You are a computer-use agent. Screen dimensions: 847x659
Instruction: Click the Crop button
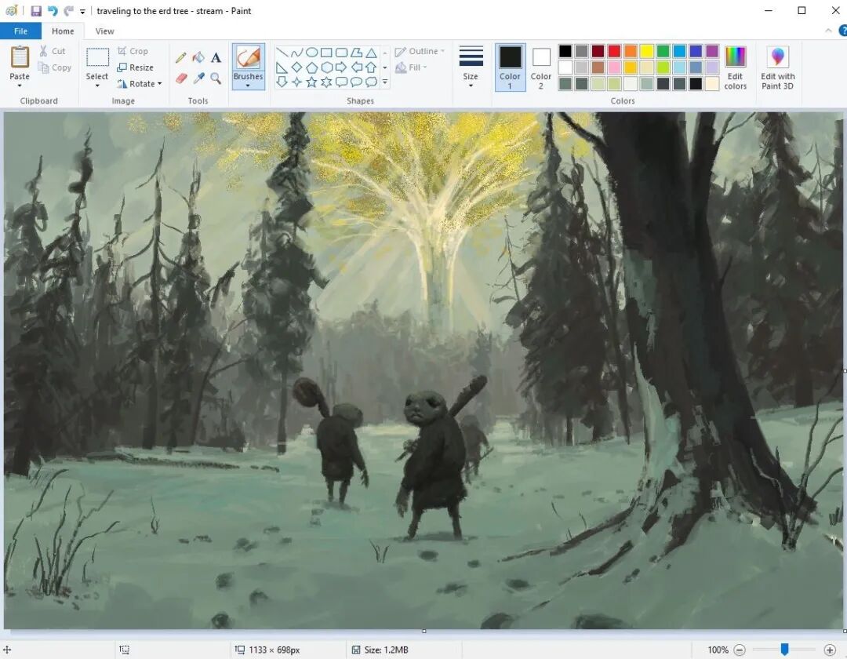[133, 51]
